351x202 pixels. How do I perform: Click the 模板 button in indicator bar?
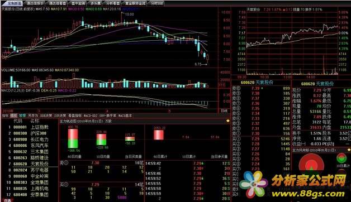point(14,116)
